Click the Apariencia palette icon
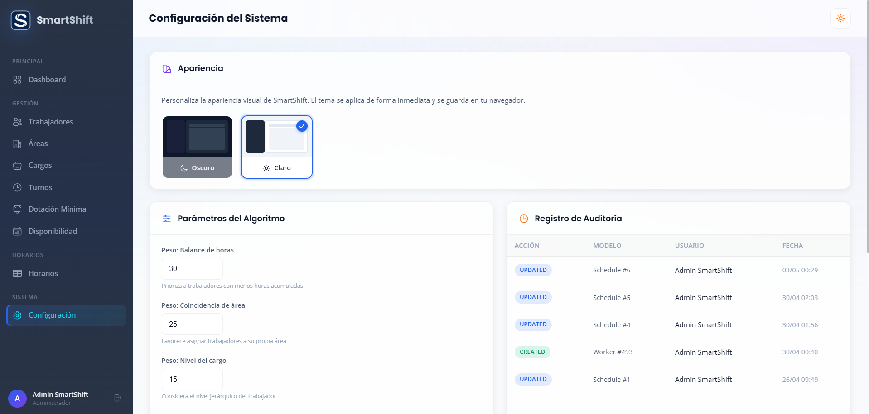 click(x=167, y=69)
